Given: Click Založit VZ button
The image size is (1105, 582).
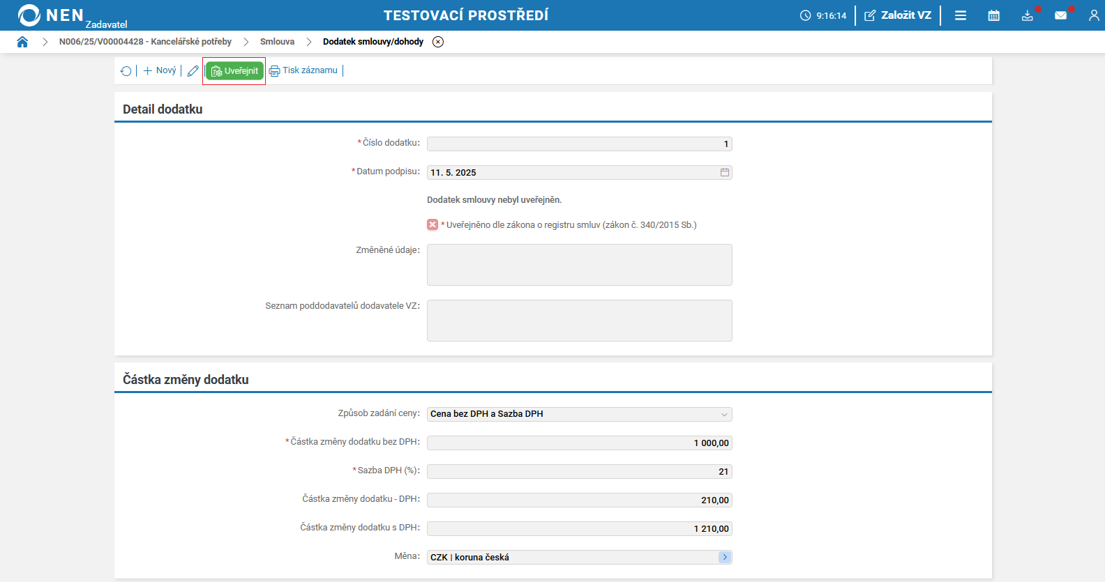Looking at the screenshot, I should click(x=898, y=15).
